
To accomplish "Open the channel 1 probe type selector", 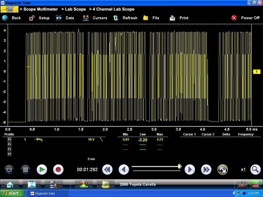I will coord(39,139).
